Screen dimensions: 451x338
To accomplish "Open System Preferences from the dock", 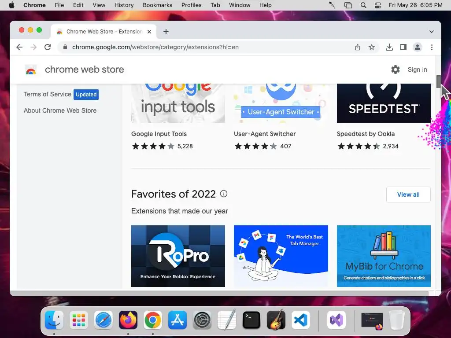I will click(202, 320).
